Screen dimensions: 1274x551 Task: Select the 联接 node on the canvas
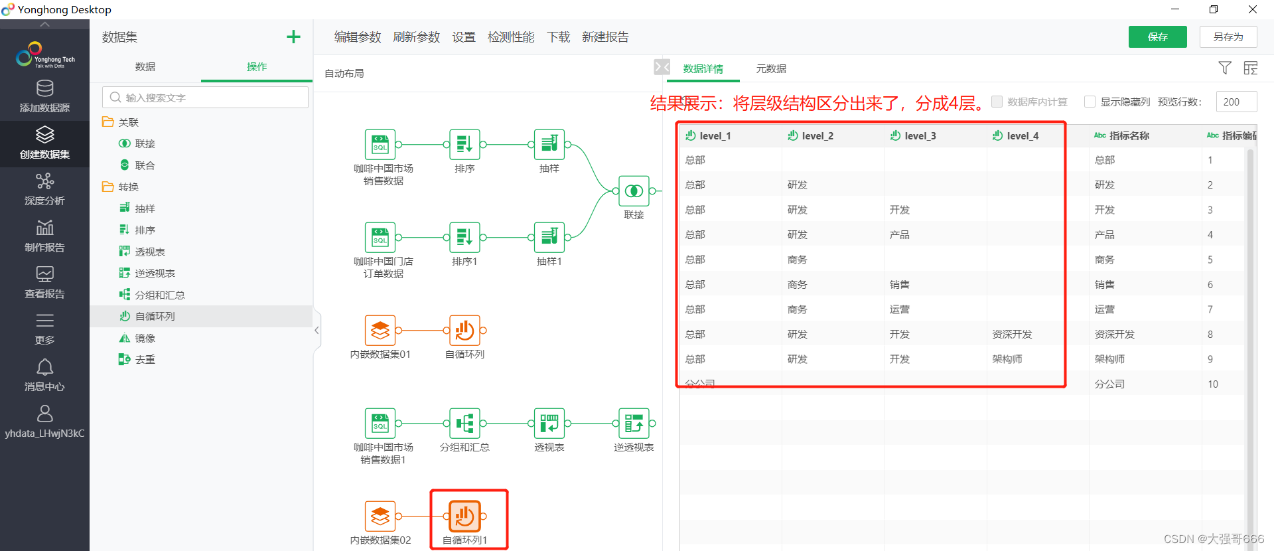634,191
